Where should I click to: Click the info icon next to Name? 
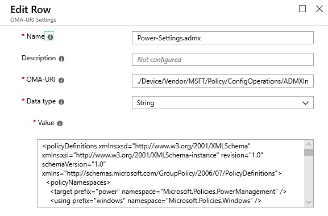tap(50, 37)
